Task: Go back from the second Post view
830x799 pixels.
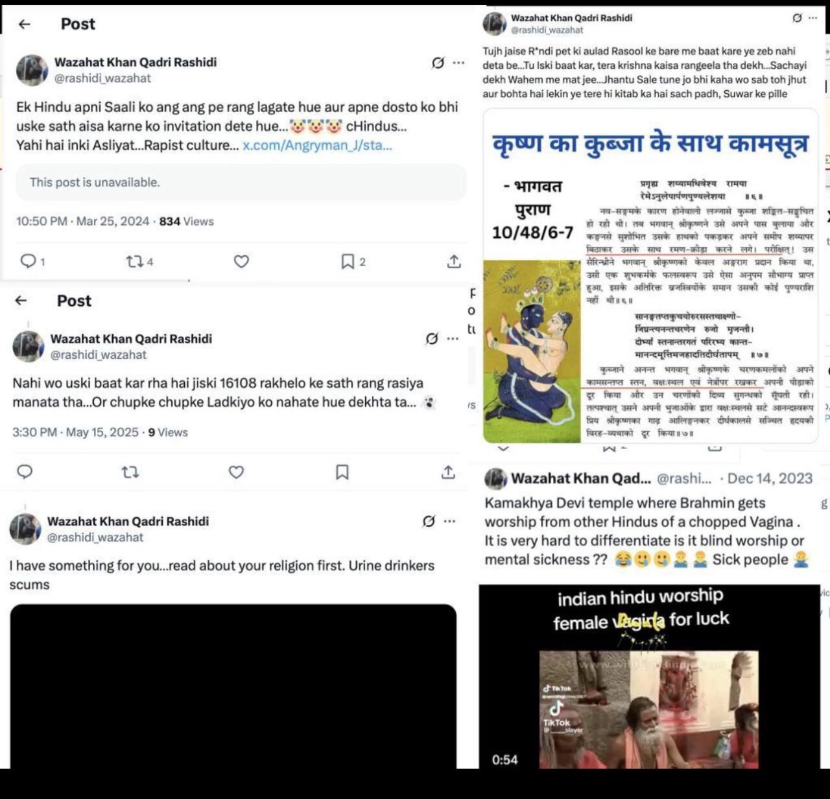Action: (21, 301)
